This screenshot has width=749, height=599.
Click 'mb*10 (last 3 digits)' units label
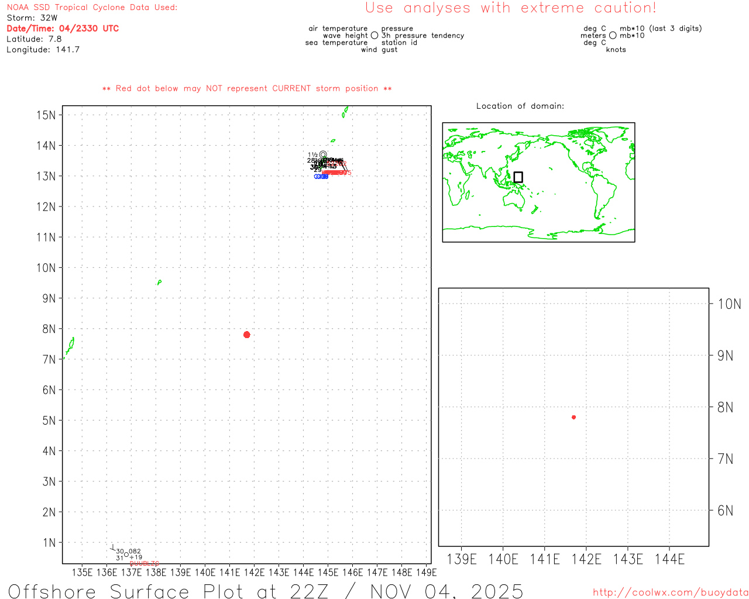661,29
